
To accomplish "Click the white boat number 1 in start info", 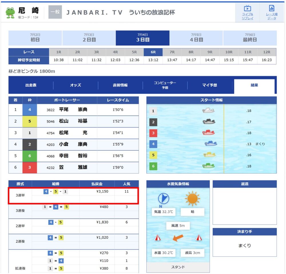I will pyautogui.click(x=208, y=110).
